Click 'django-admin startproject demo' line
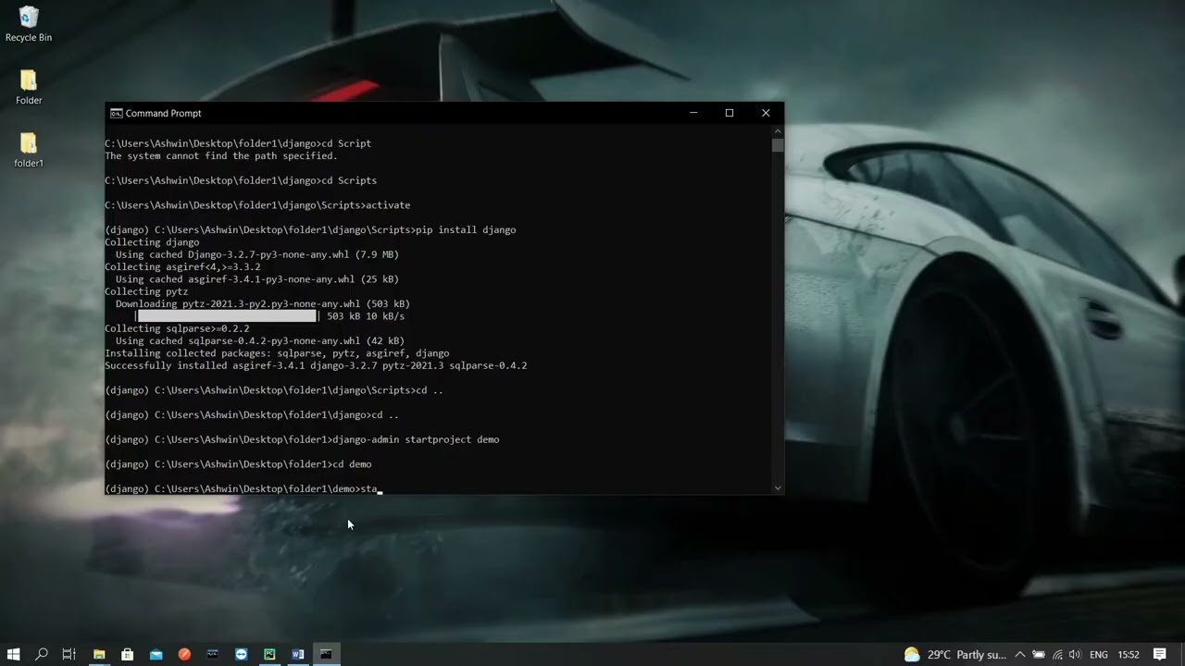The image size is (1185, 666). click(x=302, y=439)
